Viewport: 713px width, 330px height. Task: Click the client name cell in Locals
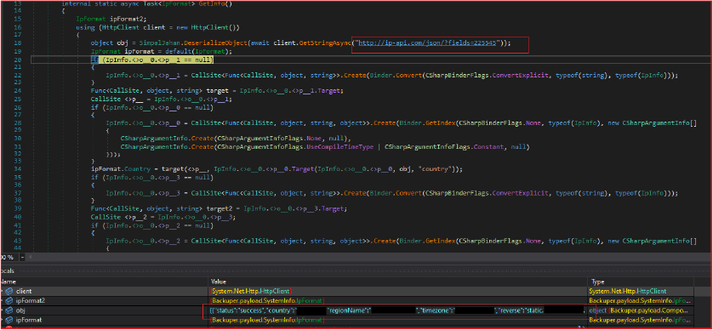(x=24, y=291)
